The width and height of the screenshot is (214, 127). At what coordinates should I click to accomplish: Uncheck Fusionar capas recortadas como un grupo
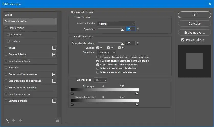(98, 61)
